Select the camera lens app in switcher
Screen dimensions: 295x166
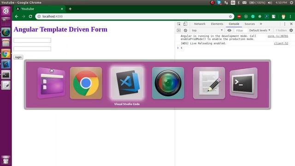[x=168, y=83]
